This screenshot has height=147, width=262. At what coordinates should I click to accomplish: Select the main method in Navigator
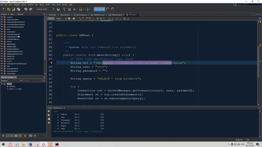(16, 89)
